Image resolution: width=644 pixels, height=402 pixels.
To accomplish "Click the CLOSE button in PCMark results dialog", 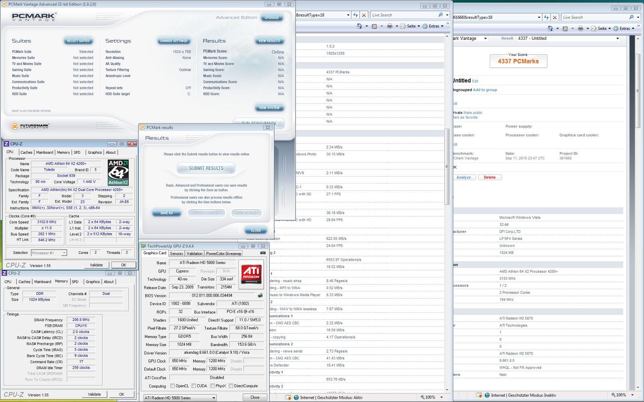I will pos(256,231).
